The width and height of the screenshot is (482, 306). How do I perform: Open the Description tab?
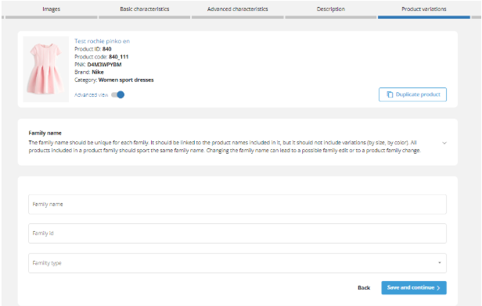[331, 9]
